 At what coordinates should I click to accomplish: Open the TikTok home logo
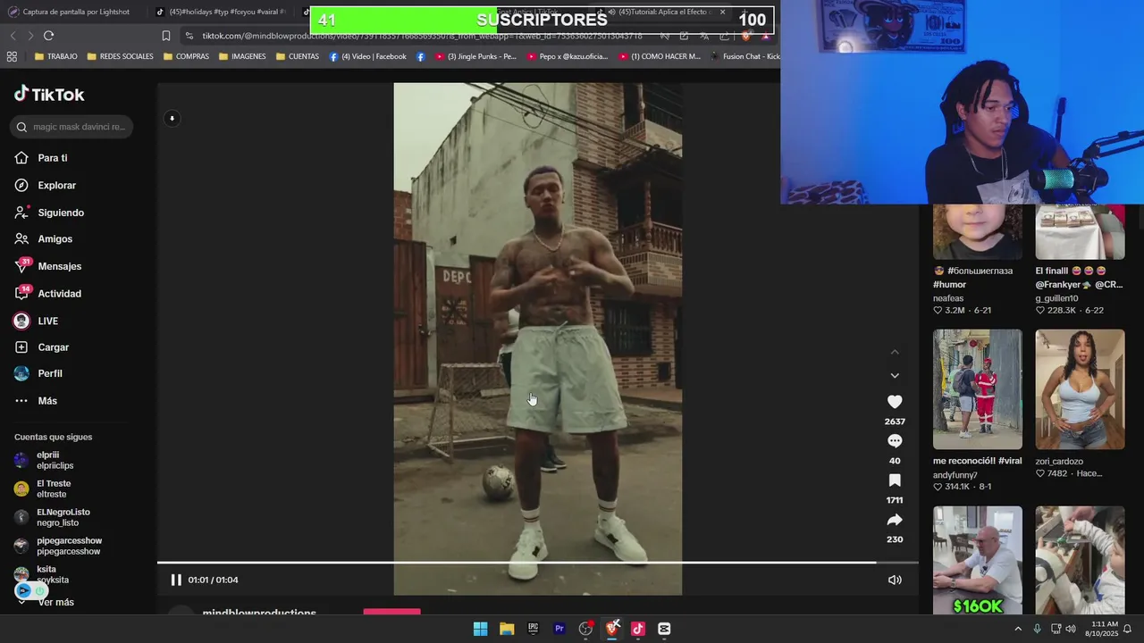pyautogui.click(x=49, y=95)
